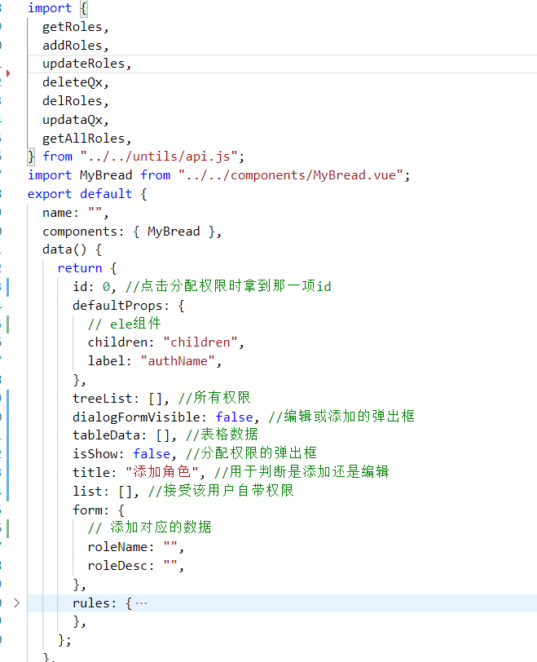This screenshot has height=662, width=537.
Task: Click the defaultProps property name
Action: pos(121,305)
